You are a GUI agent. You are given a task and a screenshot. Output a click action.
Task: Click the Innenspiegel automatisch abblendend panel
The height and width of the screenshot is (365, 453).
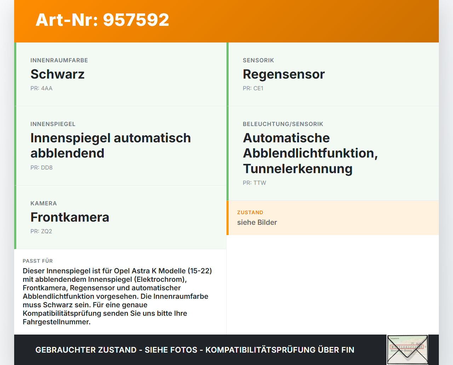point(120,145)
